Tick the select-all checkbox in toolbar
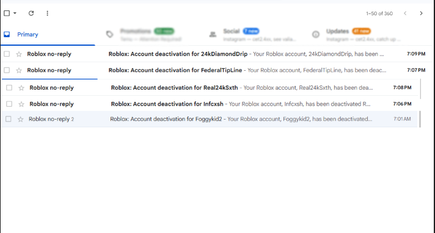This screenshot has height=233, width=435. coord(7,13)
